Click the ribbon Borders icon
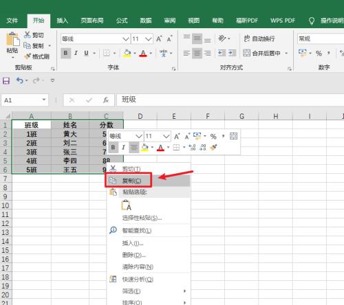The width and height of the screenshot is (344, 305). click(x=107, y=53)
